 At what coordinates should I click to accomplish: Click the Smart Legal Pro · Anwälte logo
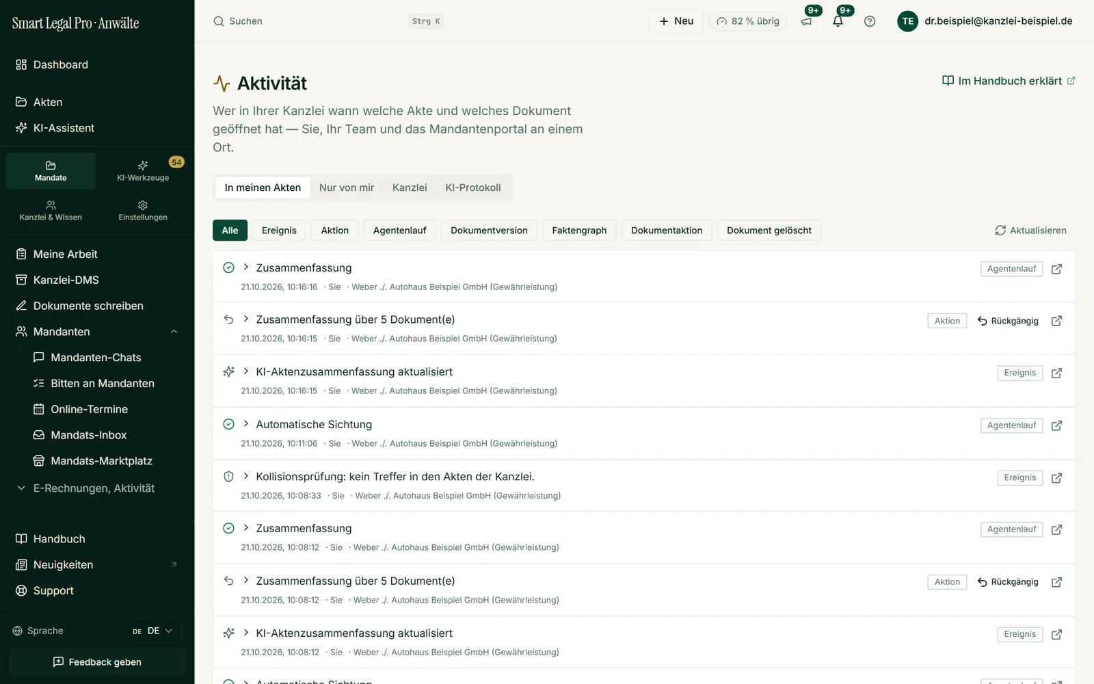click(x=75, y=23)
